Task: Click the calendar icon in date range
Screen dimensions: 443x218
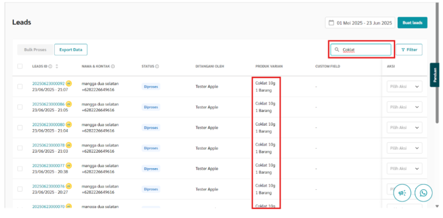Action: click(331, 23)
